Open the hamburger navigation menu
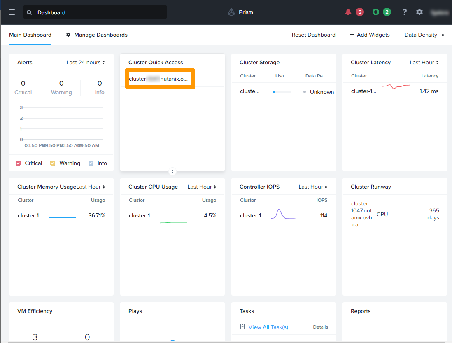 12,12
